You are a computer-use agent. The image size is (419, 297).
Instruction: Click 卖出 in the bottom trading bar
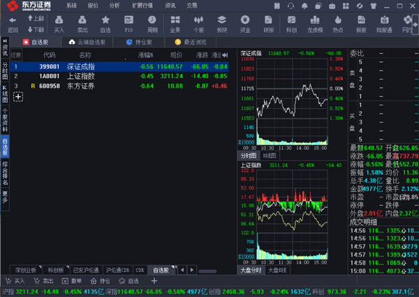(x=43, y=281)
